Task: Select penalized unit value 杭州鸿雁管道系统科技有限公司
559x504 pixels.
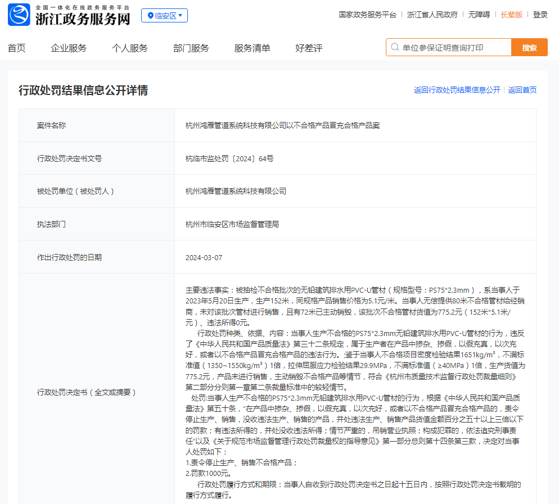Action: click(236, 191)
